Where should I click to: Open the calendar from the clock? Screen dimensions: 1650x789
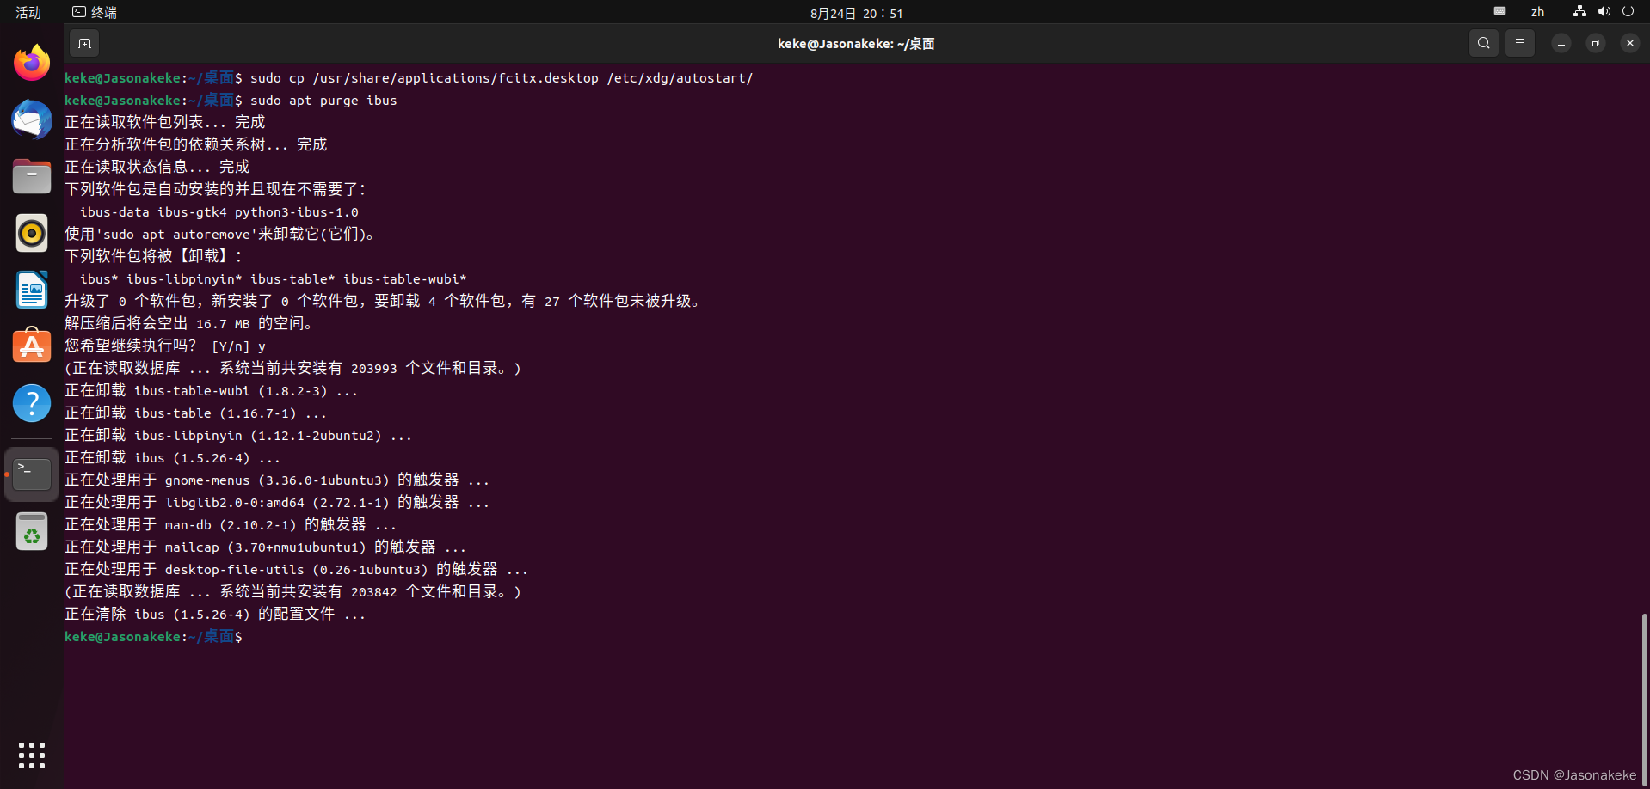[855, 13]
